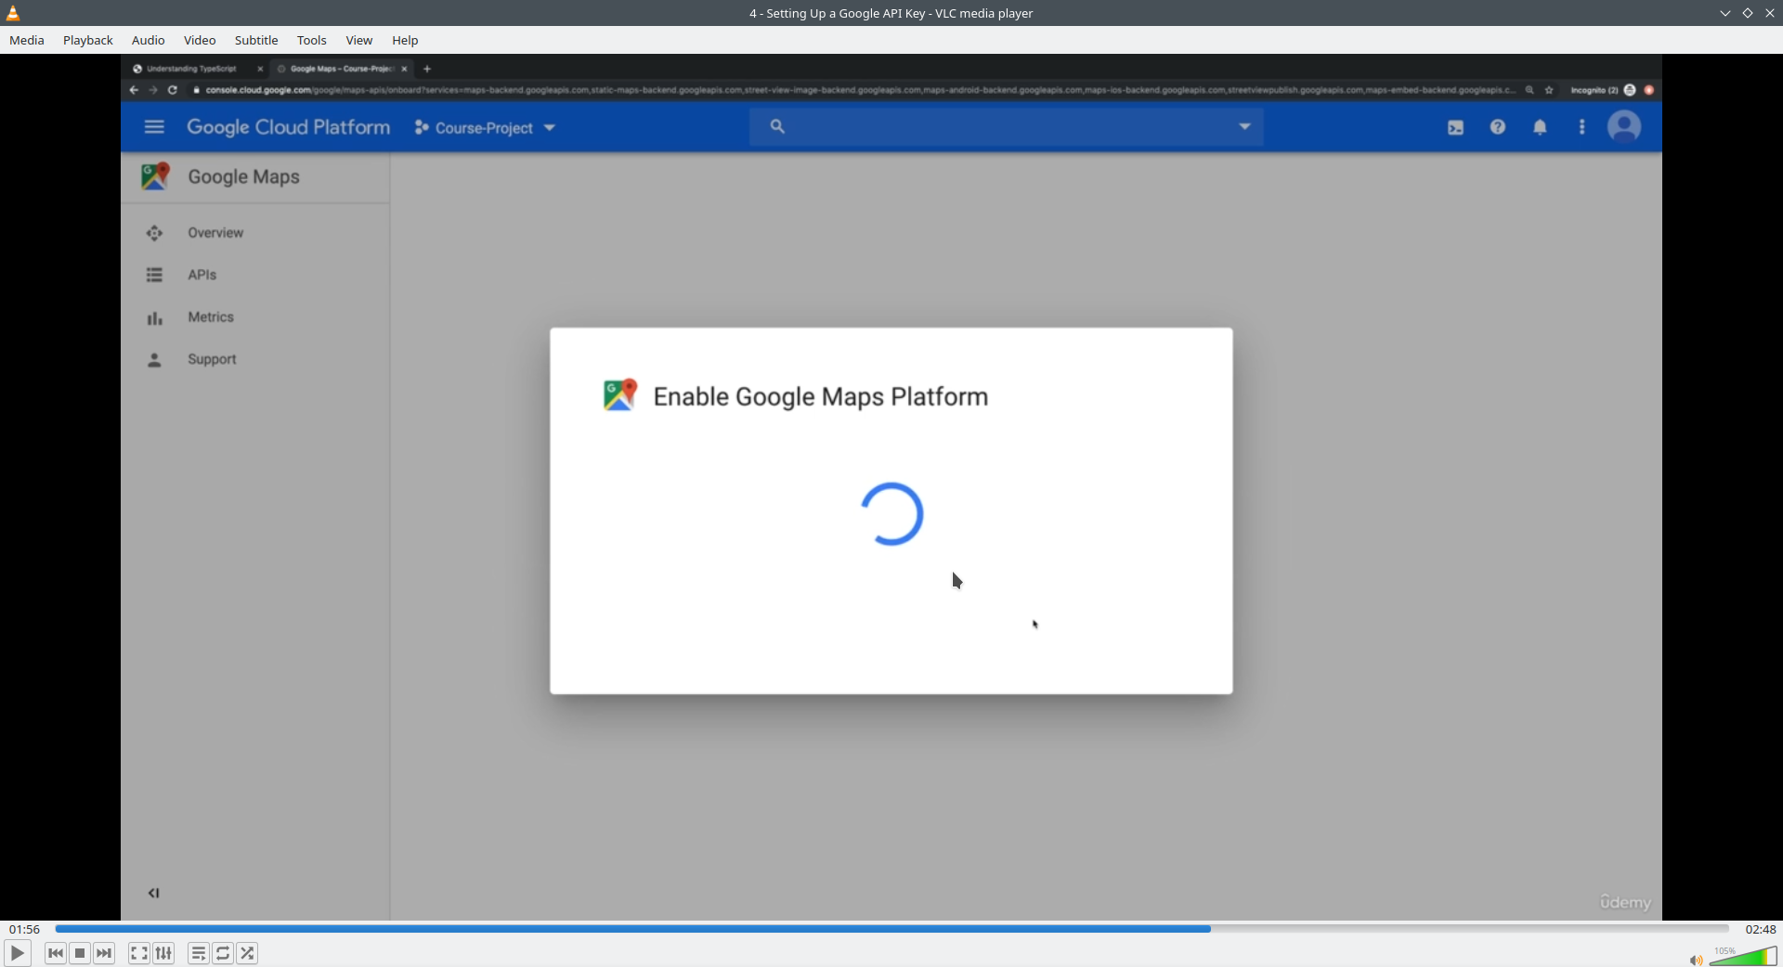Click the APIs list icon in sidebar

(x=154, y=275)
